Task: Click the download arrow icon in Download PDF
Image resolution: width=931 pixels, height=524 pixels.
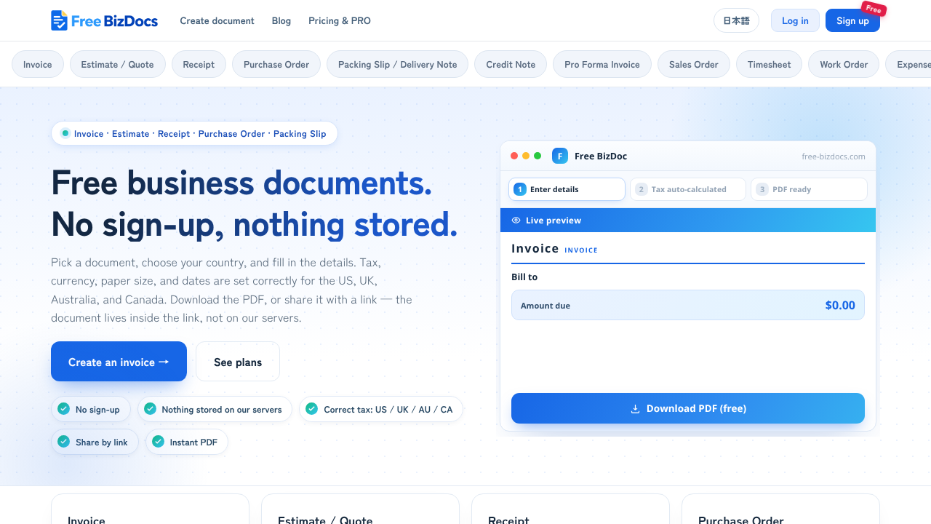Action: tap(635, 409)
